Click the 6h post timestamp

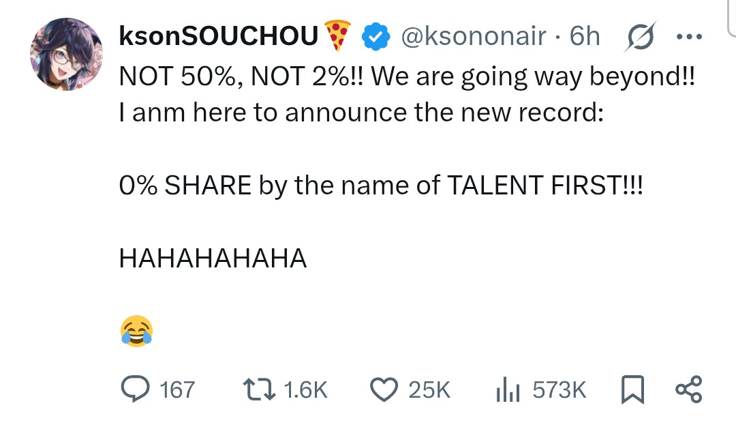(x=584, y=36)
